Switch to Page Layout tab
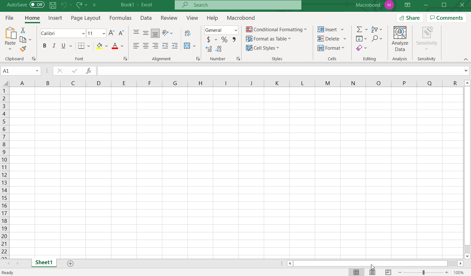The image size is (471, 276). (86, 18)
